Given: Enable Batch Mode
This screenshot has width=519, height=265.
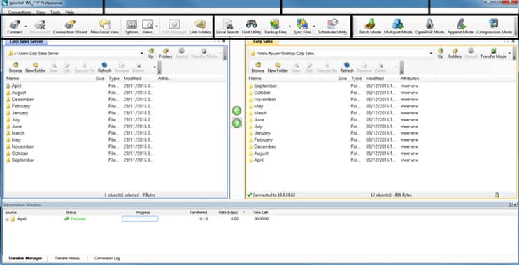Looking at the screenshot, I should (x=370, y=26).
